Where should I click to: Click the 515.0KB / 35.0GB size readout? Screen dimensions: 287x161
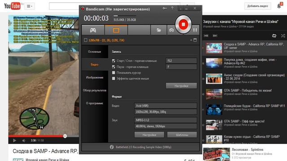point(125,20)
